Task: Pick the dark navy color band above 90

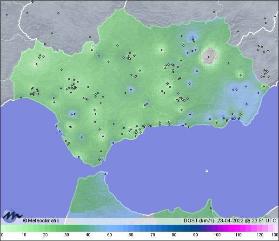Action: coord(195,228)
